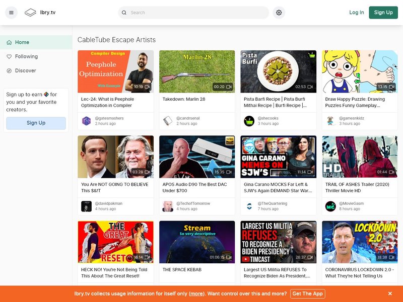Open the Following sidebar item

[x=26, y=56]
